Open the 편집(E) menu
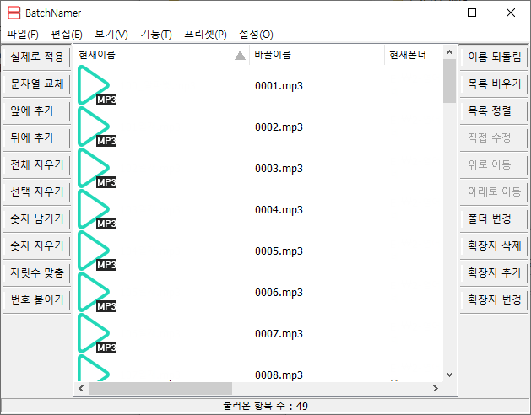This screenshot has height=415, width=531. click(x=67, y=35)
